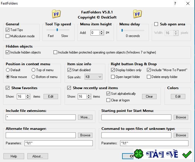
Task: Click the left FastFolders FF folder icon
Action: click(x=56, y=14)
